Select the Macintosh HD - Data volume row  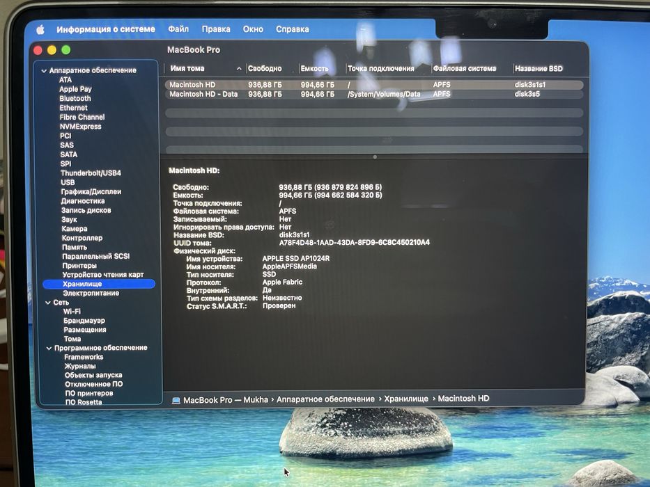pyautogui.click(x=374, y=95)
